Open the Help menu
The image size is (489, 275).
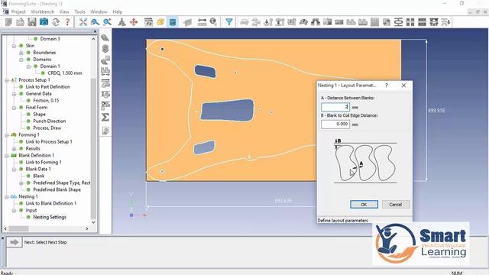[117, 11]
